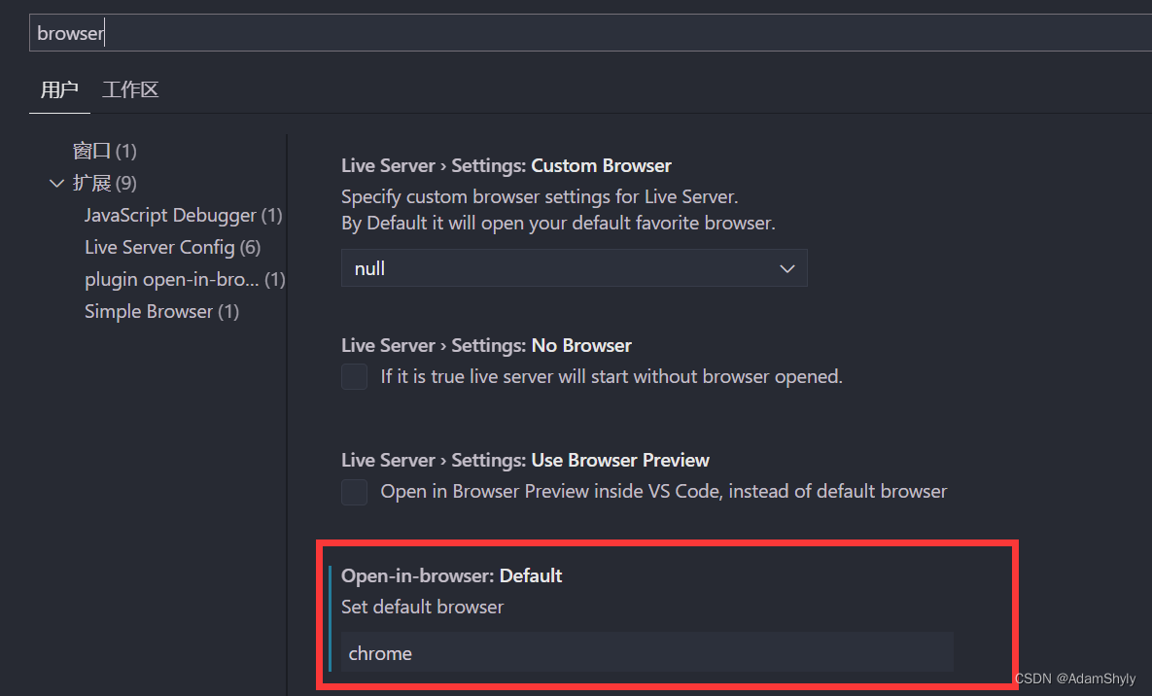Select the JavaScript Debugger tree item

183,215
